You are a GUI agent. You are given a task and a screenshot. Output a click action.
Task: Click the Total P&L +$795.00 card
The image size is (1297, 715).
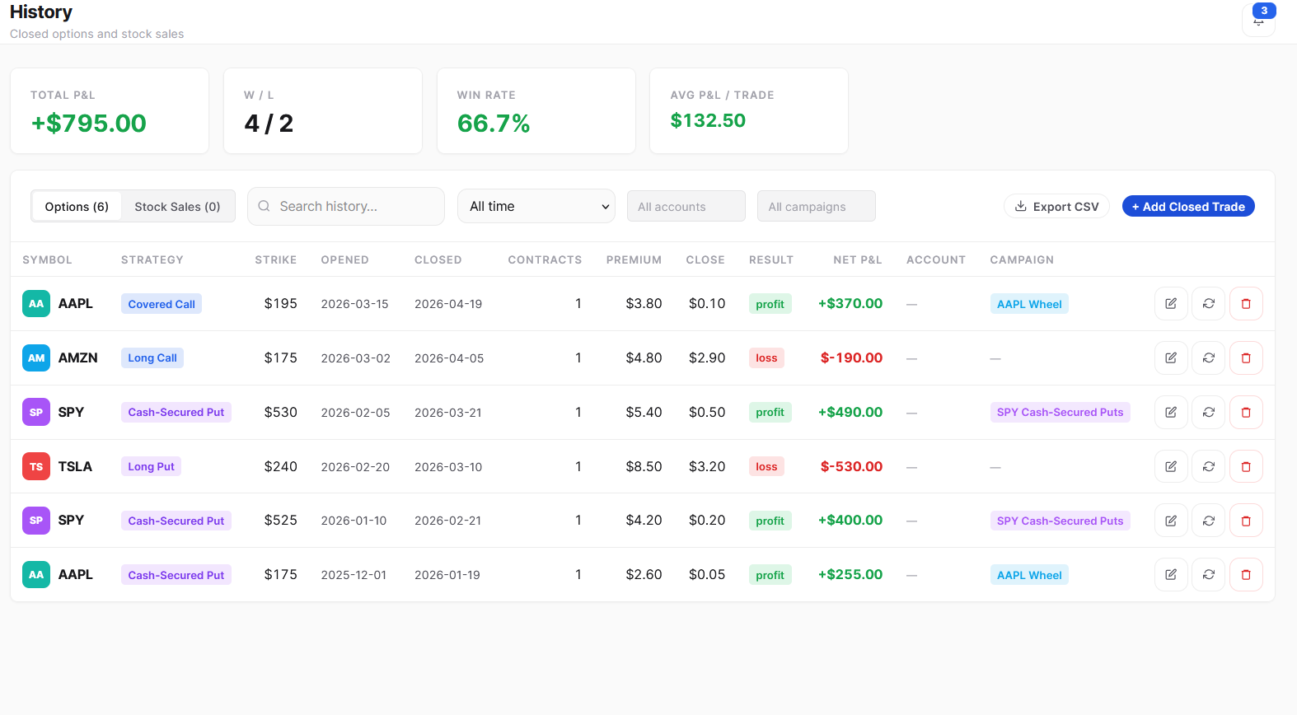coord(110,110)
